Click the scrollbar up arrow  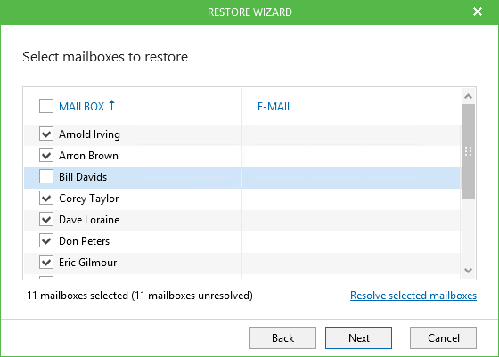coord(468,96)
